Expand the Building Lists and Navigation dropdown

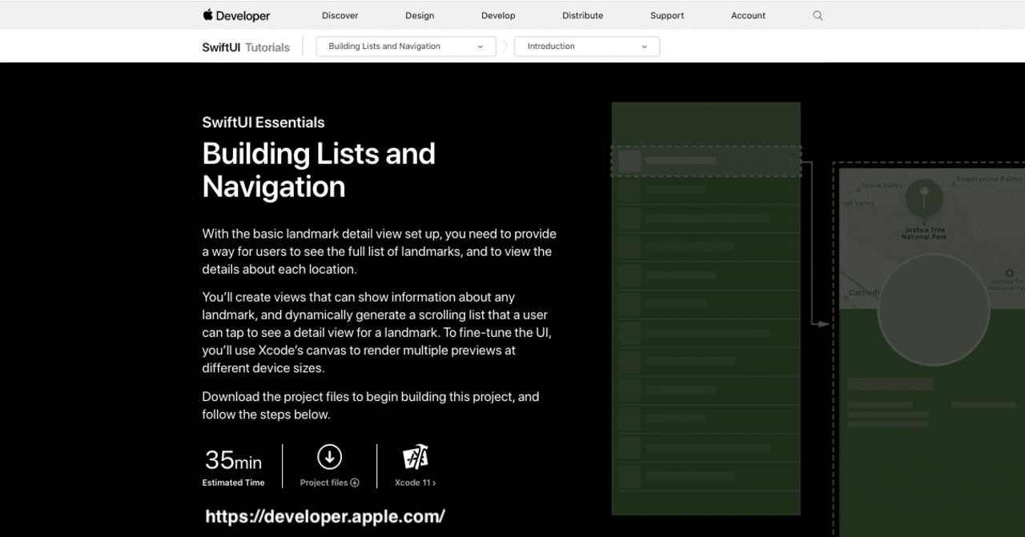click(x=406, y=46)
